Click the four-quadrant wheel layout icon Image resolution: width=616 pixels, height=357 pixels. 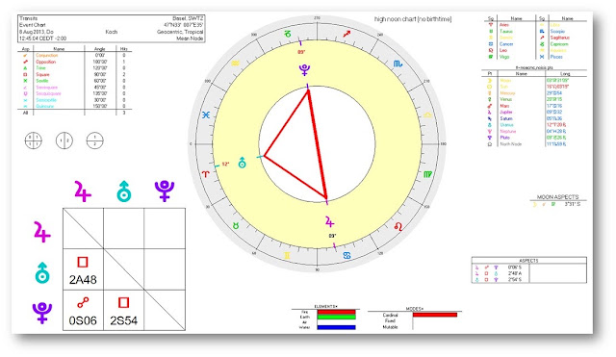point(34,140)
